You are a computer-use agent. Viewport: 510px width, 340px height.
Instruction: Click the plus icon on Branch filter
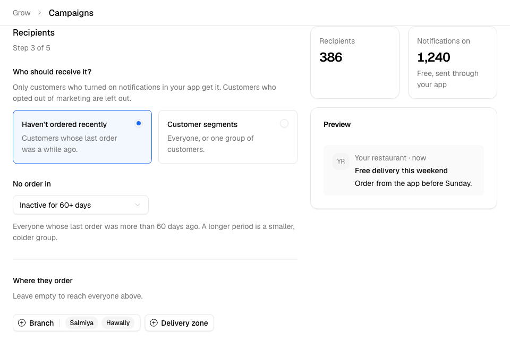[22, 323]
